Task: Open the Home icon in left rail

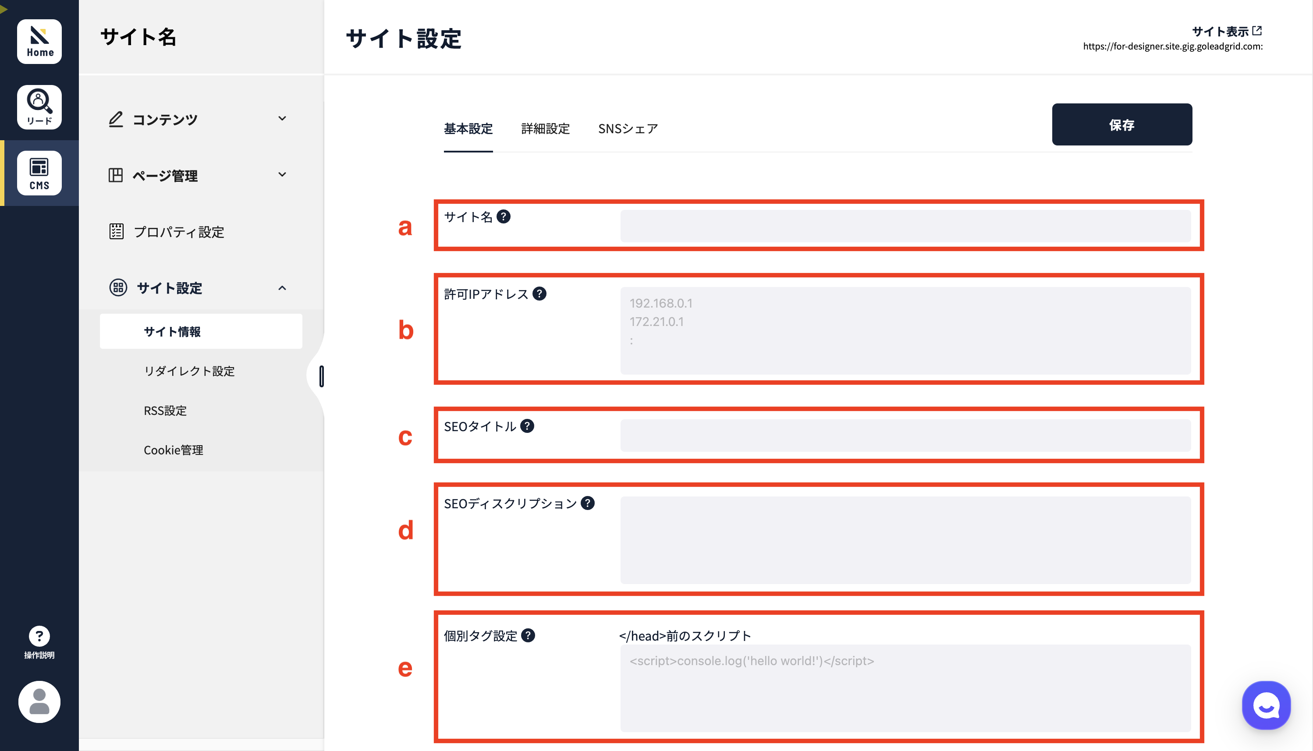Action: coord(39,42)
